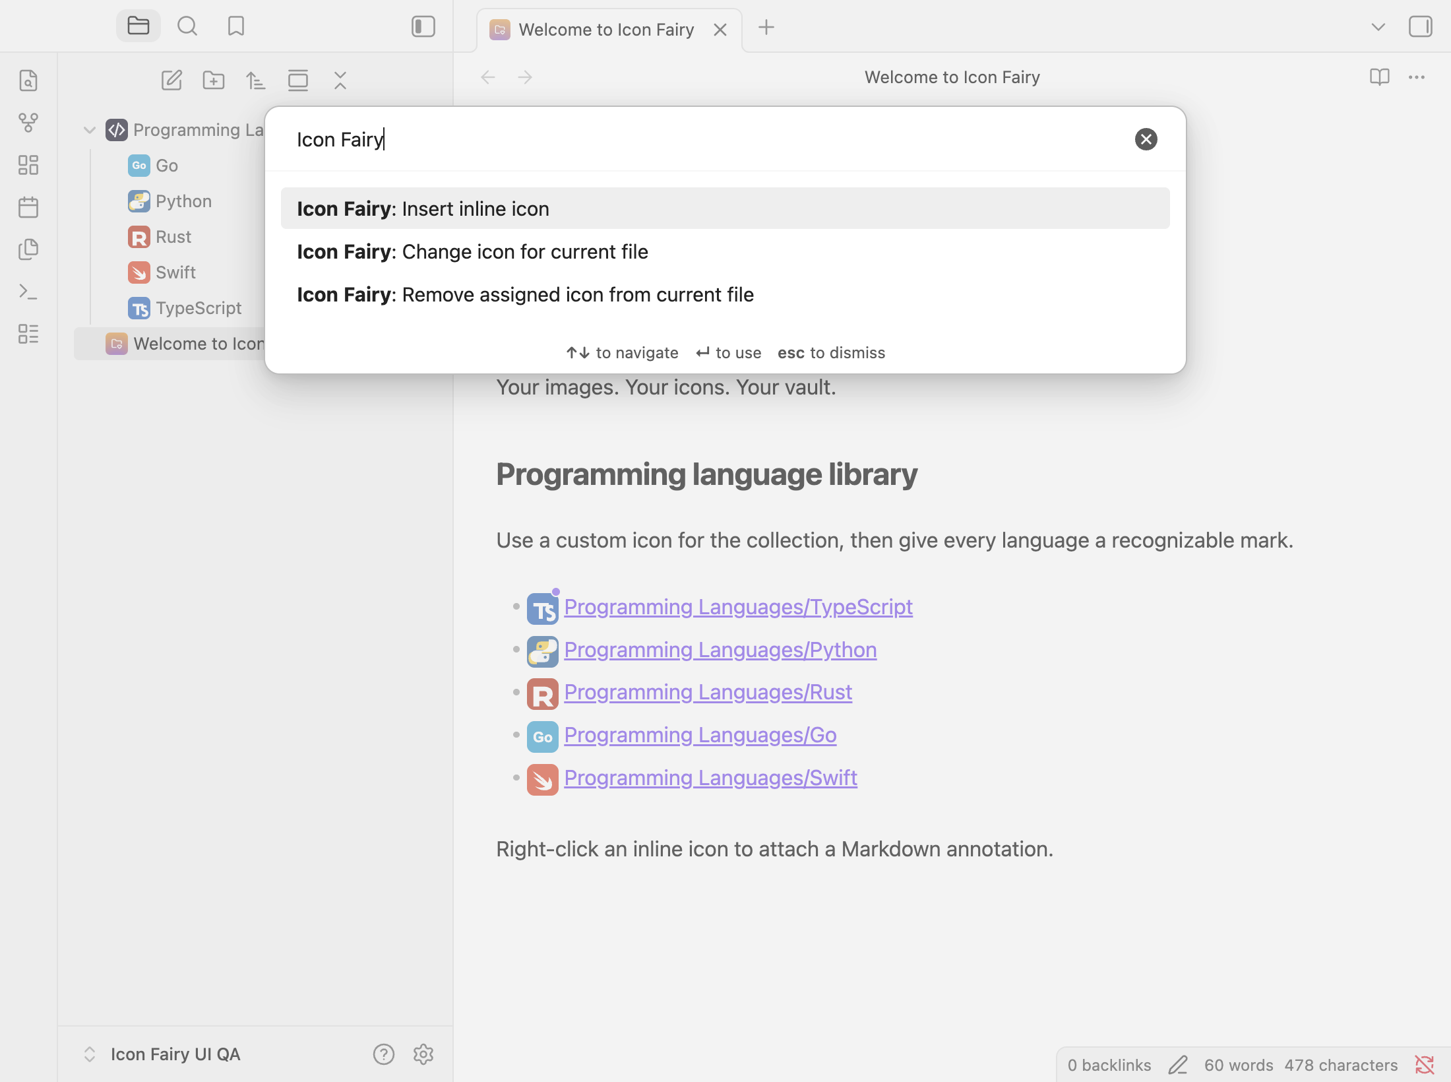Follow the Programming Languages/Rust link
The width and height of the screenshot is (1451, 1082).
pos(708,692)
